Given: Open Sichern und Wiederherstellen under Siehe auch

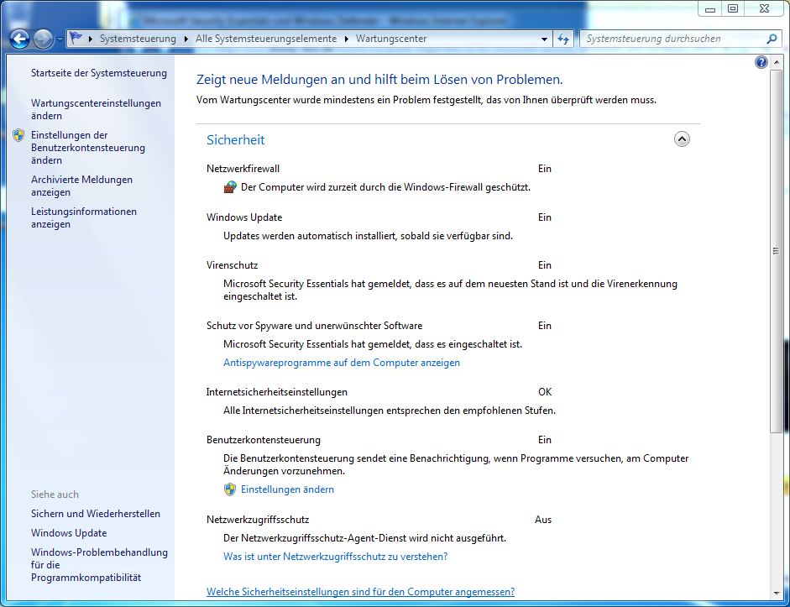Looking at the screenshot, I should pyautogui.click(x=96, y=514).
